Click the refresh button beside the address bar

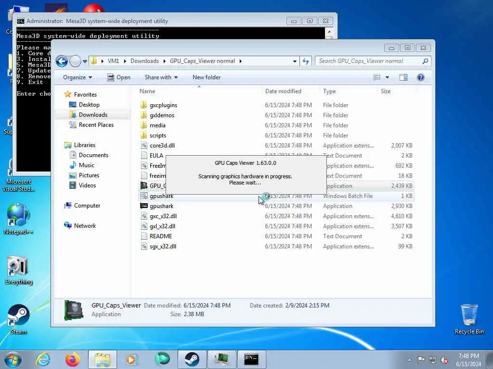click(x=306, y=61)
